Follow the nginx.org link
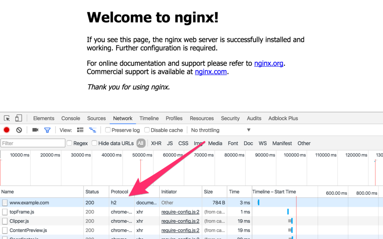The height and width of the screenshot is (239, 383). point(269,63)
